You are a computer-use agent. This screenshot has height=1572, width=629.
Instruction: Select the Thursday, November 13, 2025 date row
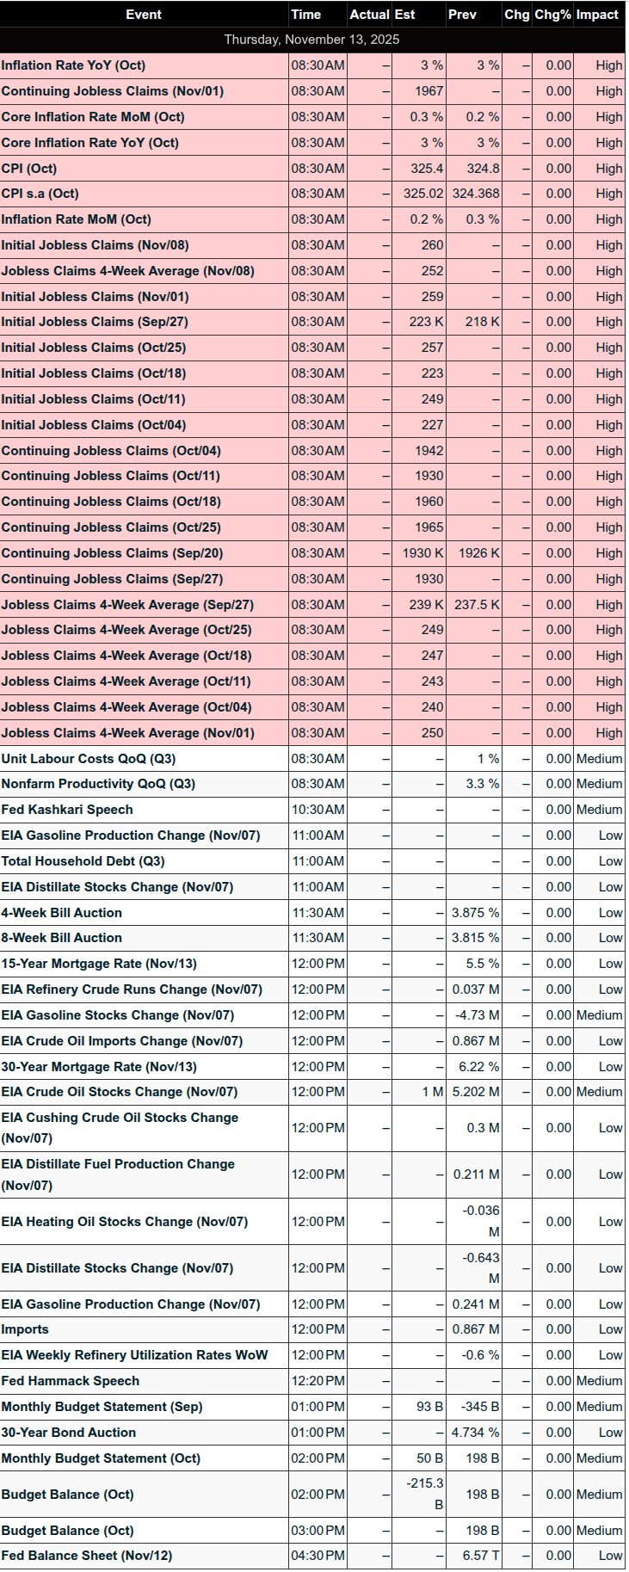312,40
